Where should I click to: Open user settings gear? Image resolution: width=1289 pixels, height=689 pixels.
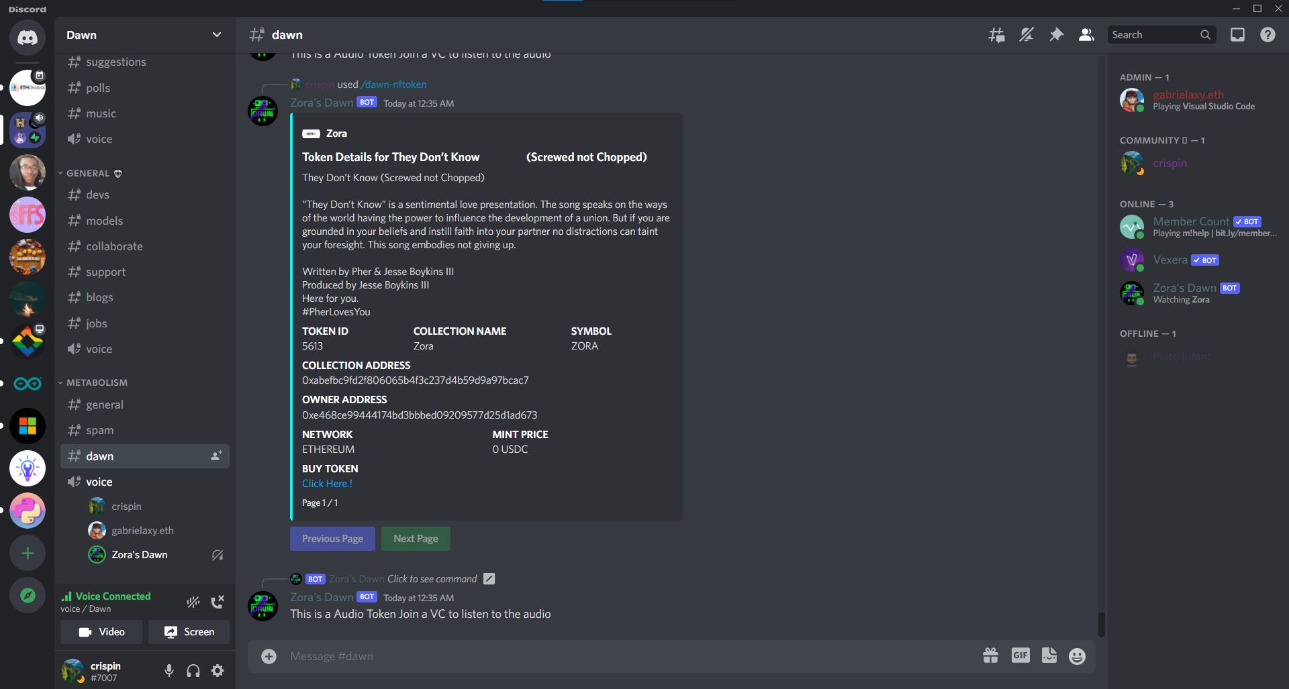tap(218, 670)
